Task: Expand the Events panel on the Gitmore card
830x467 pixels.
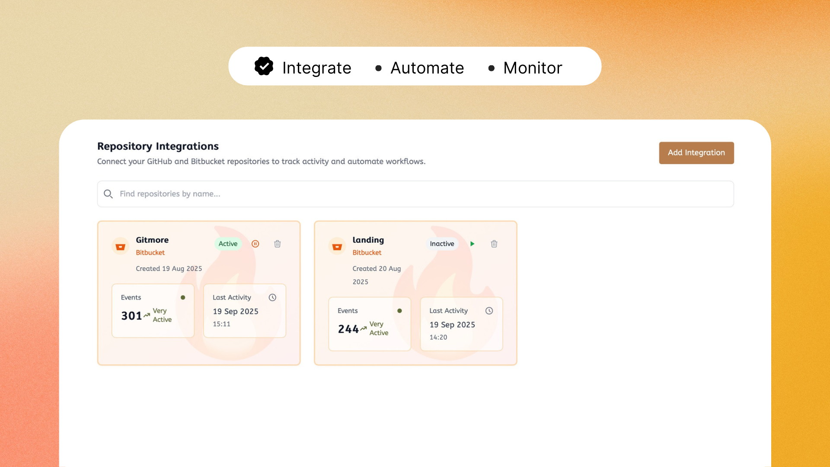Action: 153,310
